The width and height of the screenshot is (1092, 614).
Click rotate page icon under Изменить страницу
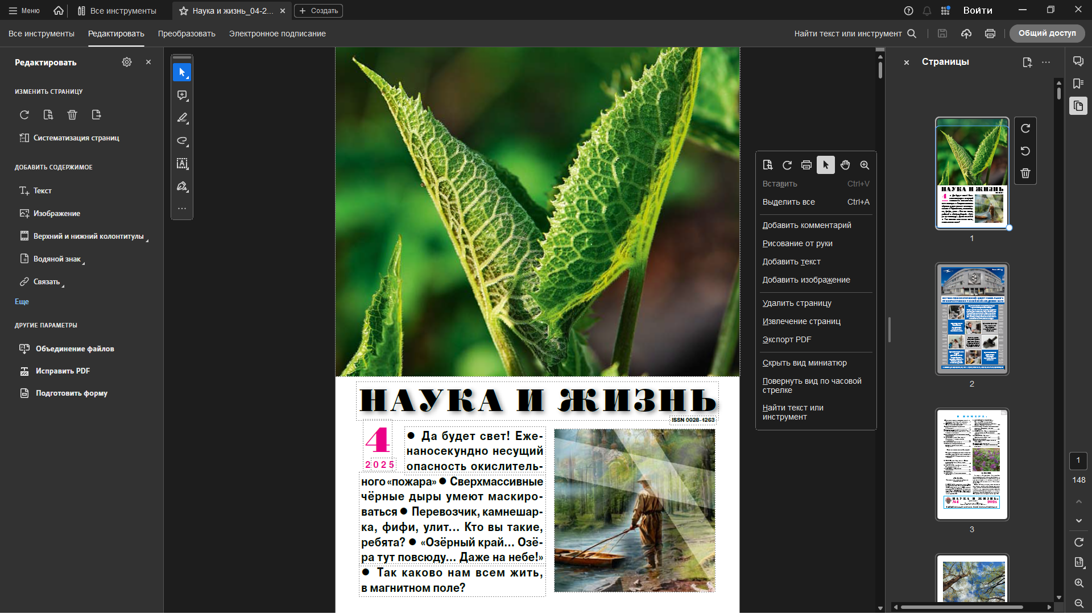(x=24, y=115)
